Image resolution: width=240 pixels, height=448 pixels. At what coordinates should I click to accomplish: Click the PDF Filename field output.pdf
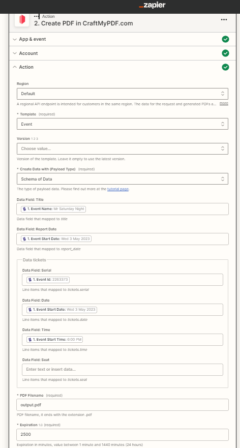coord(123,405)
